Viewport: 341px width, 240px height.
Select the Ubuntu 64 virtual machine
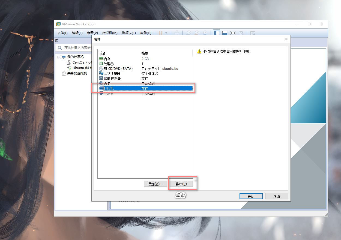82,68
